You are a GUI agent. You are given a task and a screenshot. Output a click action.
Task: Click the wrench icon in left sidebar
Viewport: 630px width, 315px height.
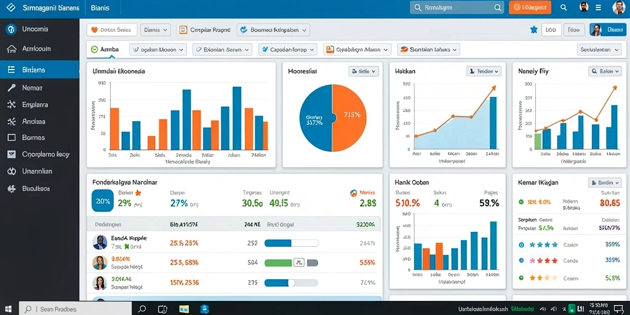(11, 87)
